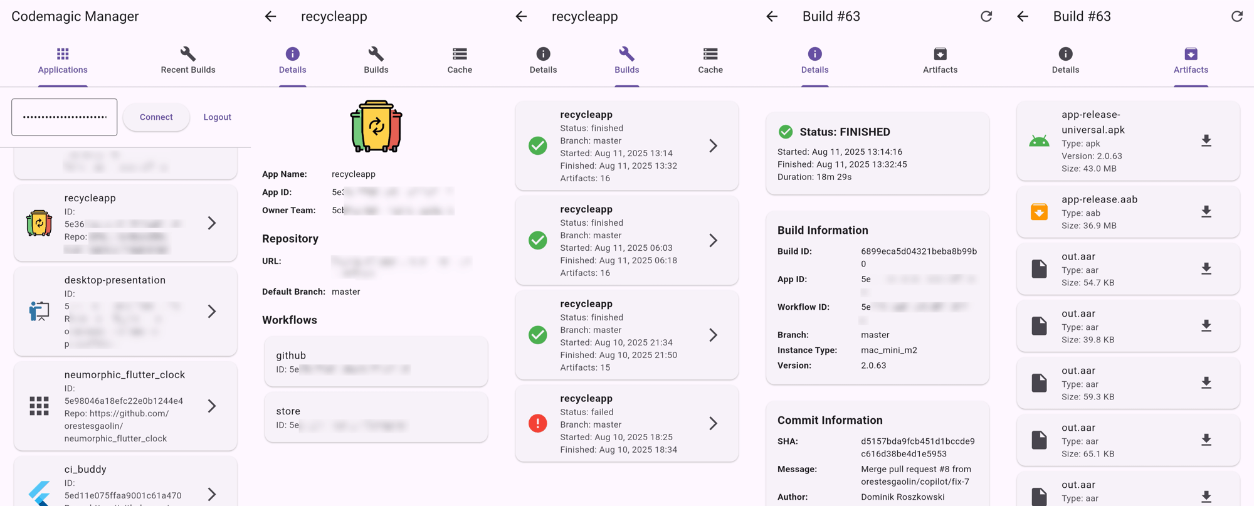Go back from the Build #63 Details screen

coord(772,16)
